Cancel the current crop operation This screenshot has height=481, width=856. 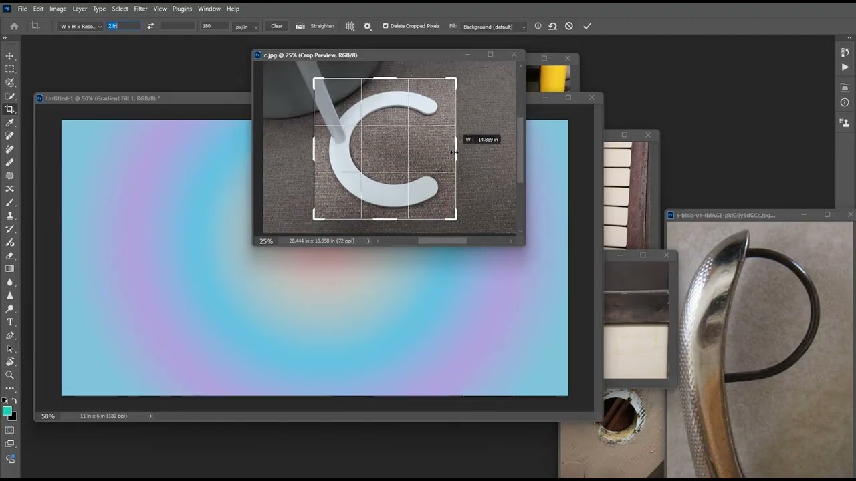click(x=569, y=26)
